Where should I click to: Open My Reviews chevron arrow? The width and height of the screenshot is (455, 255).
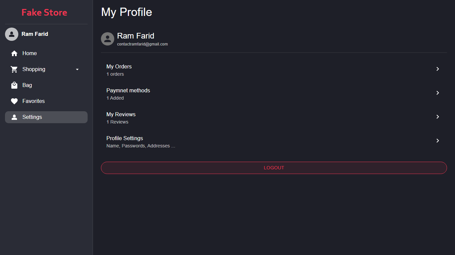438,117
